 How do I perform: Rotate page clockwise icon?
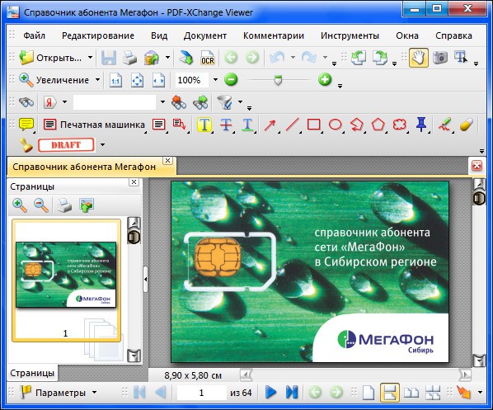(x=380, y=58)
